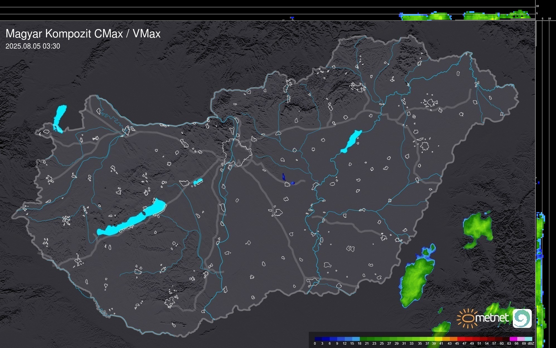Click the metnet sun logo
Screen dimensions: 556x348
coord(468,318)
